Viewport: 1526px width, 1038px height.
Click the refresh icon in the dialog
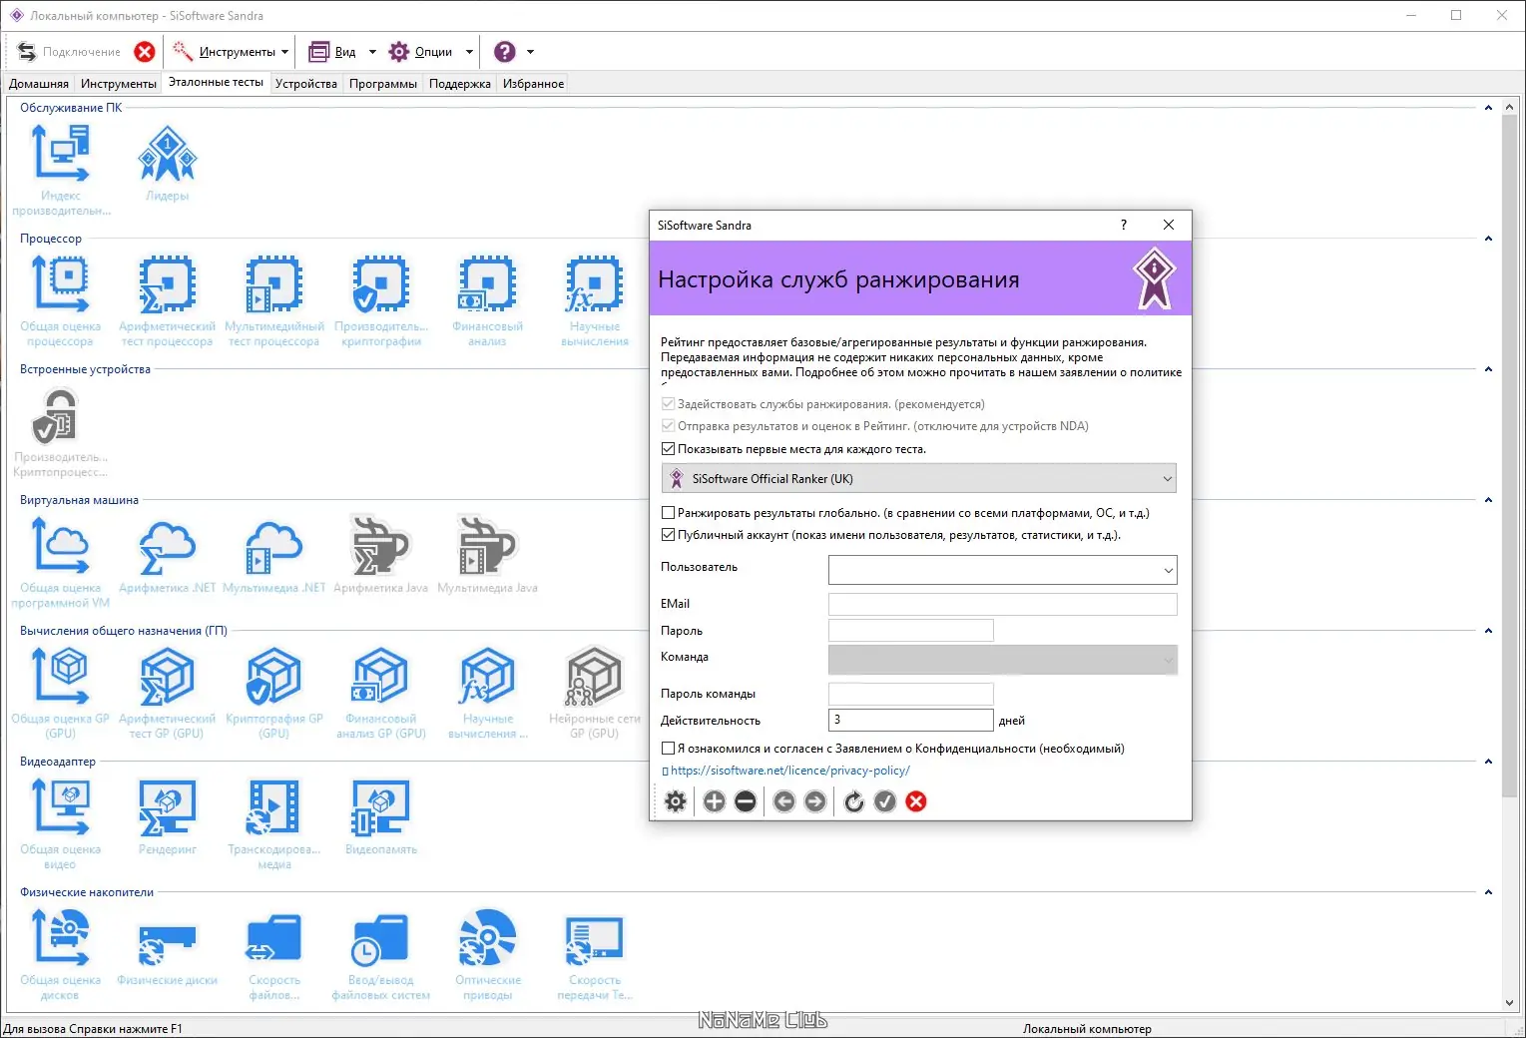click(854, 801)
